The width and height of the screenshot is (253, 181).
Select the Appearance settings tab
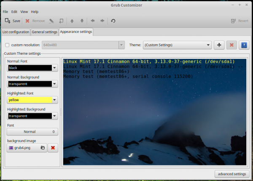[x=76, y=32]
